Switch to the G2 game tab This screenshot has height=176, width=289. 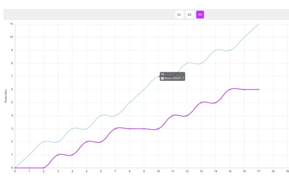(x=190, y=14)
